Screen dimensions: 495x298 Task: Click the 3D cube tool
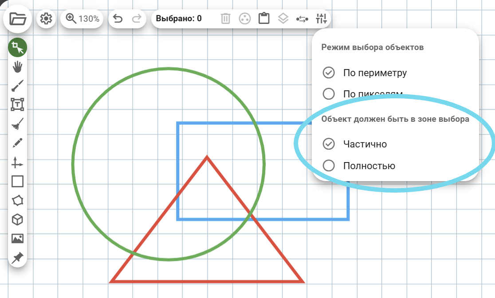point(18,220)
